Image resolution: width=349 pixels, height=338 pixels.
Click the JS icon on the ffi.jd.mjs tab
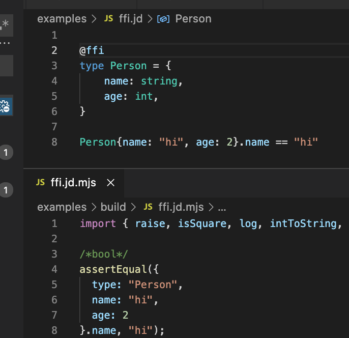point(40,182)
